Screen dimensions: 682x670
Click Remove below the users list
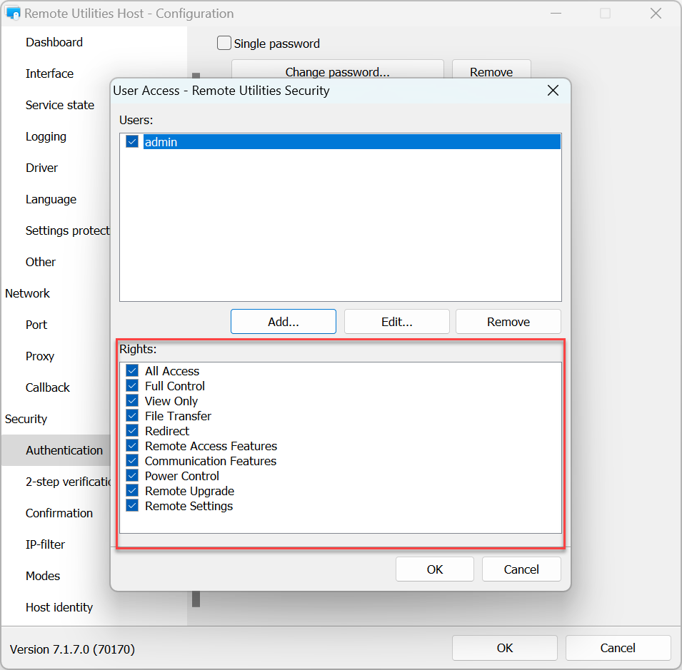coord(508,322)
